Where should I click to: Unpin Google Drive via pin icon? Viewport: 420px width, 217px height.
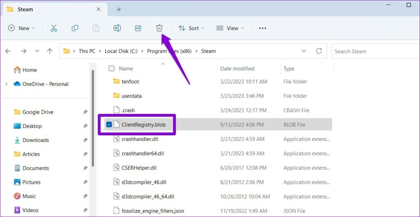[85, 112]
